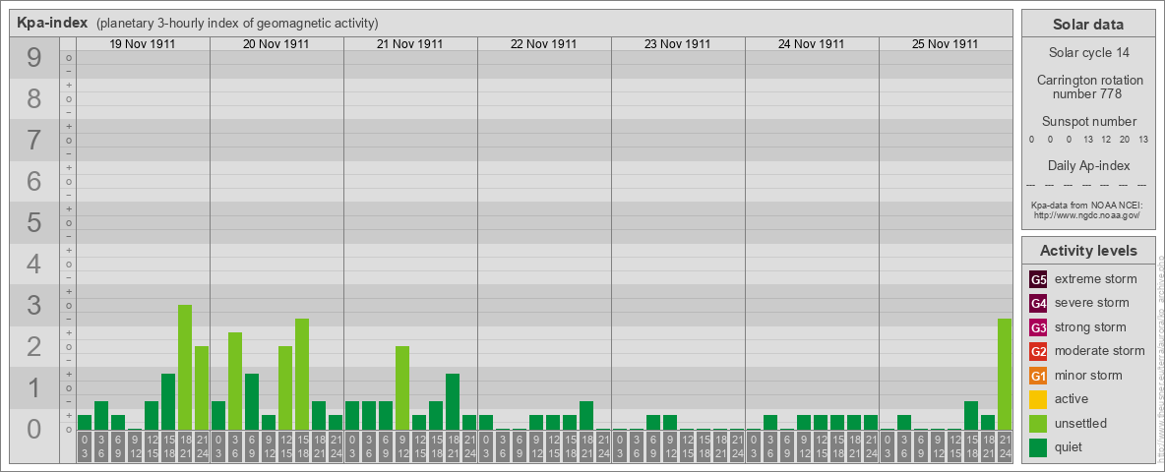Image resolution: width=1165 pixels, height=472 pixels.
Task: Click the 12-15h unsettled bar on 20 Nov 1911
Action: coord(285,388)
